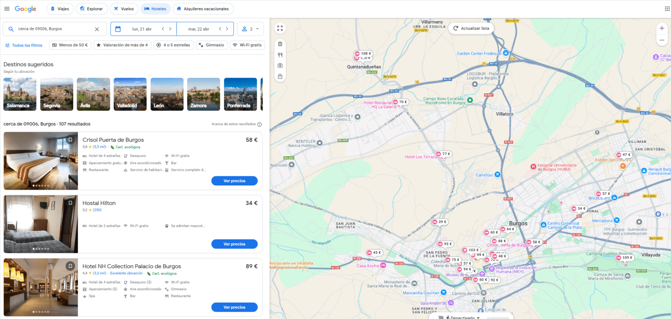View prices for Hotel NH Collection

(234, 307)
